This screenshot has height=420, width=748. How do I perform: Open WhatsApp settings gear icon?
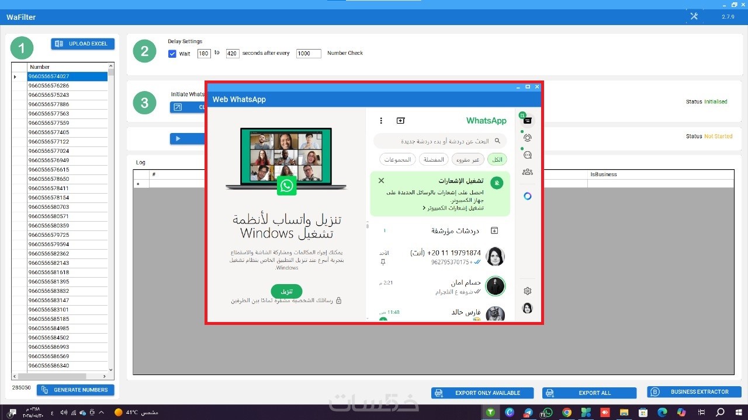point(528,290)
